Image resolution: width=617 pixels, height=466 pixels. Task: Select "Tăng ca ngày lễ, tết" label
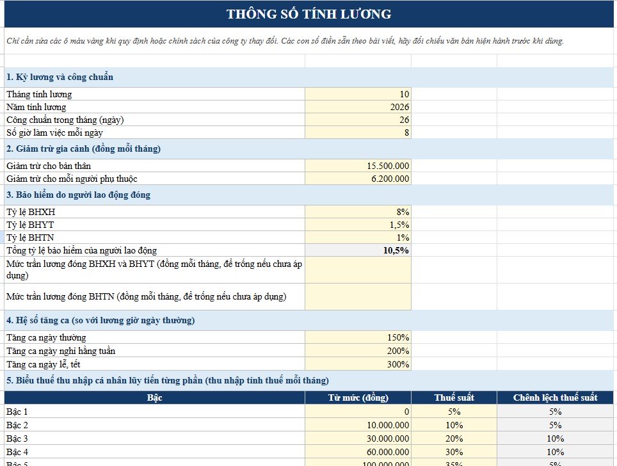tap(155, 364)
